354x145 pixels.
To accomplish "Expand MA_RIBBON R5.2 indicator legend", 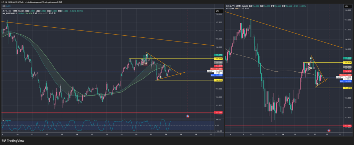I will 10,14.
